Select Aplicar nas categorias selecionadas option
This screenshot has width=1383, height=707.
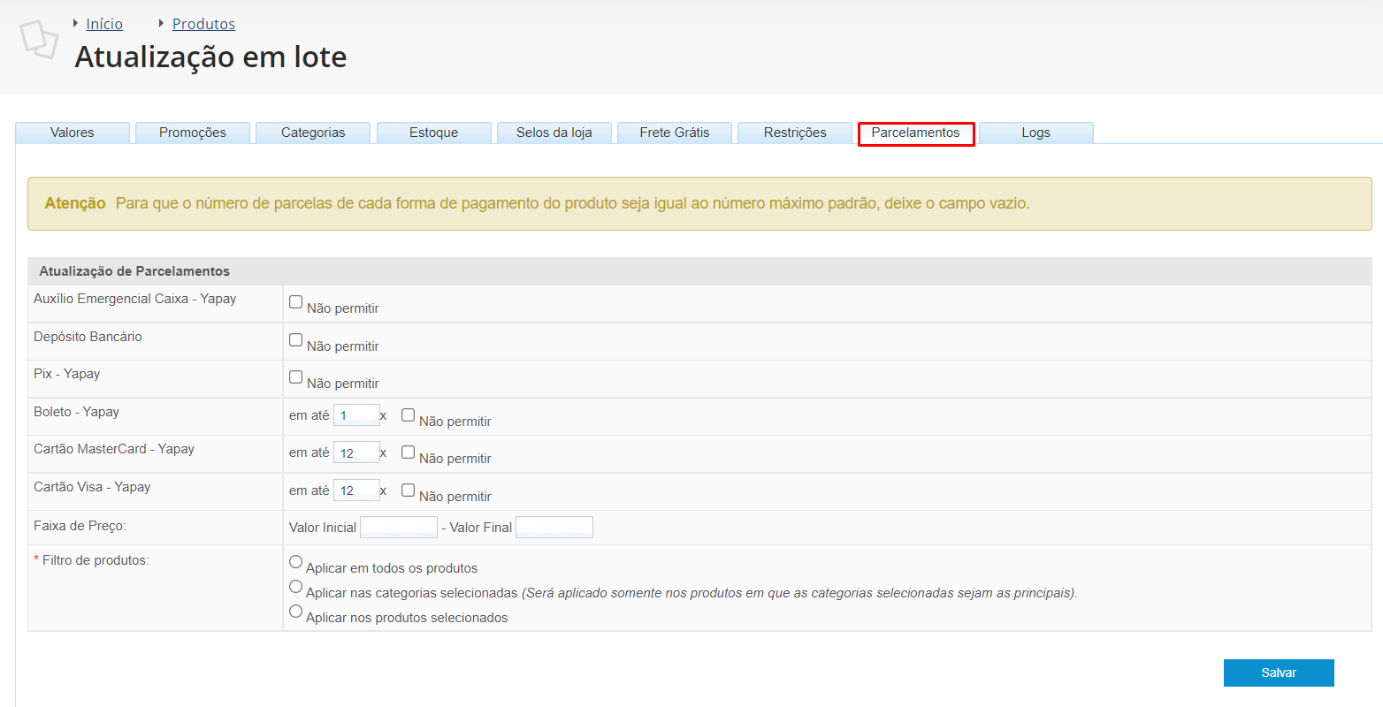(x=296, y=586)
